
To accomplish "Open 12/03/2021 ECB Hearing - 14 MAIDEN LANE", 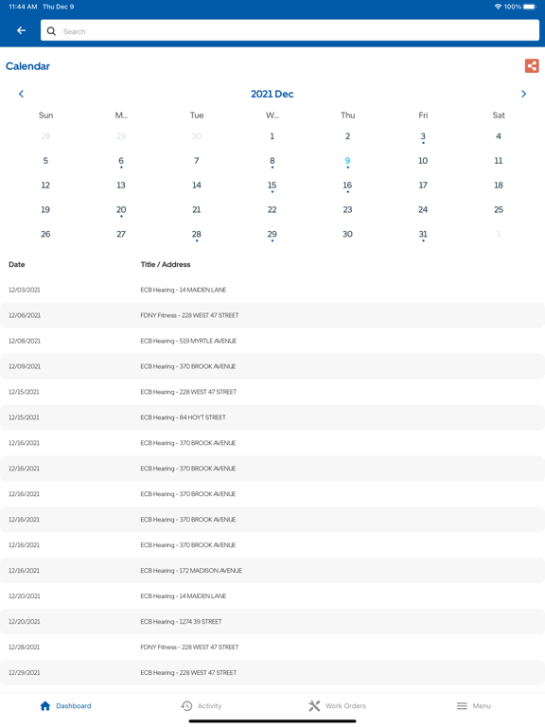I will coord(272,290).
